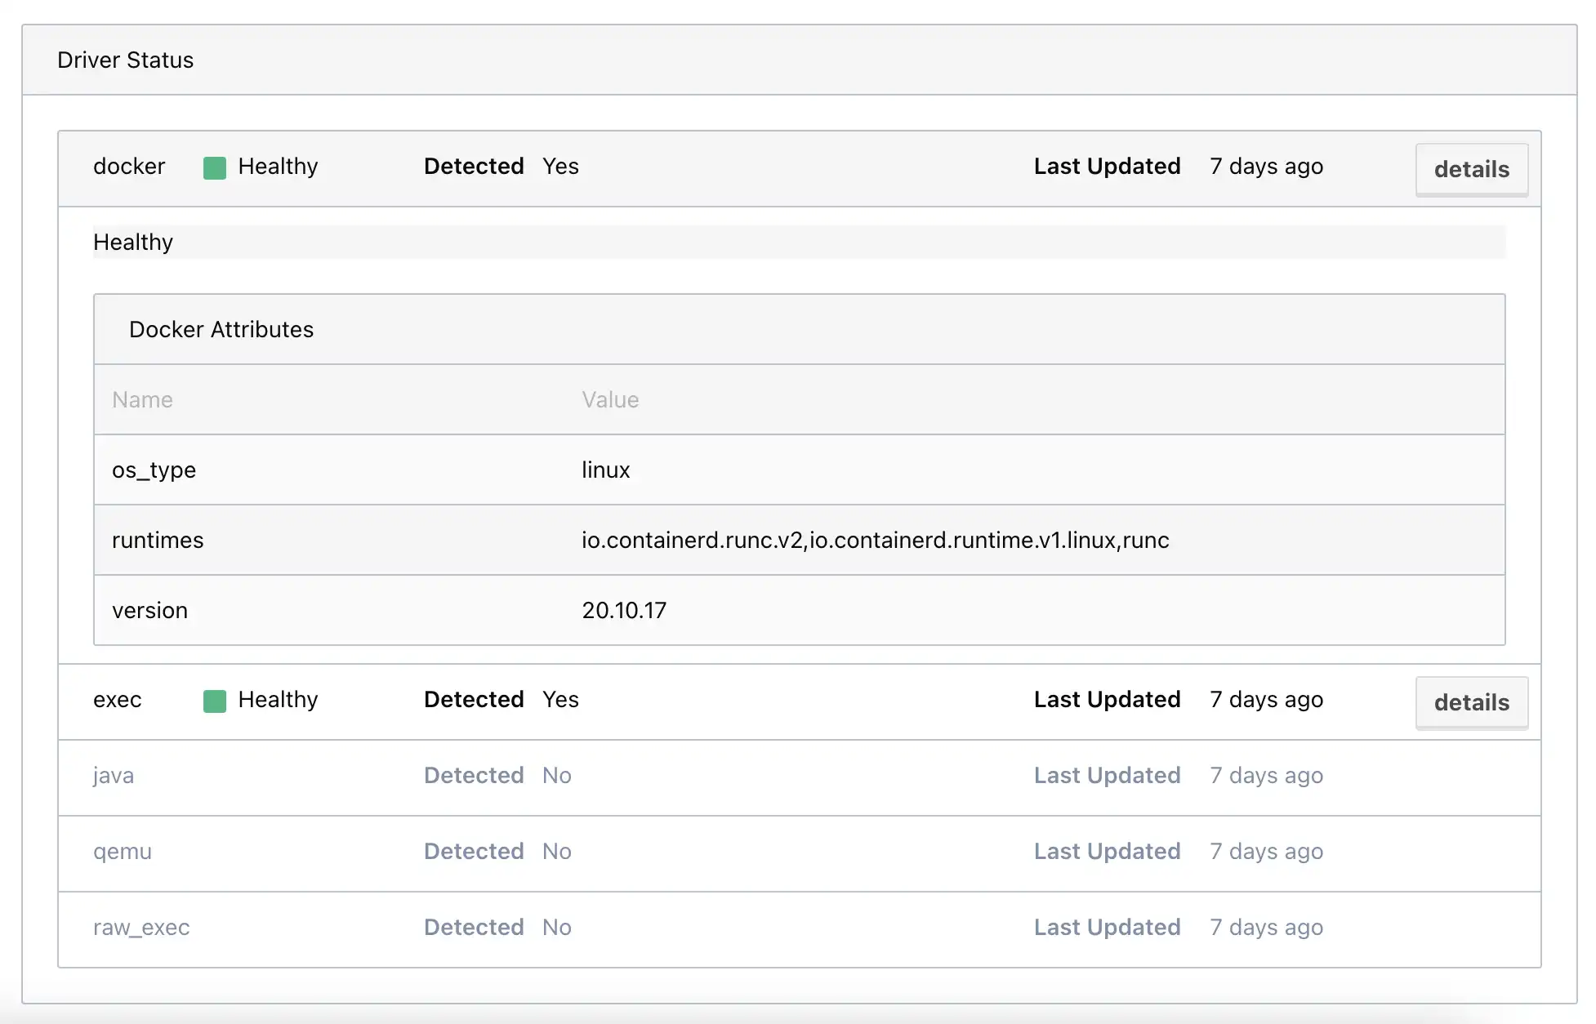This screenshot has width=1596, height=1024.
Task: Expand the qemu driver row
Action: tap(123, 852)
